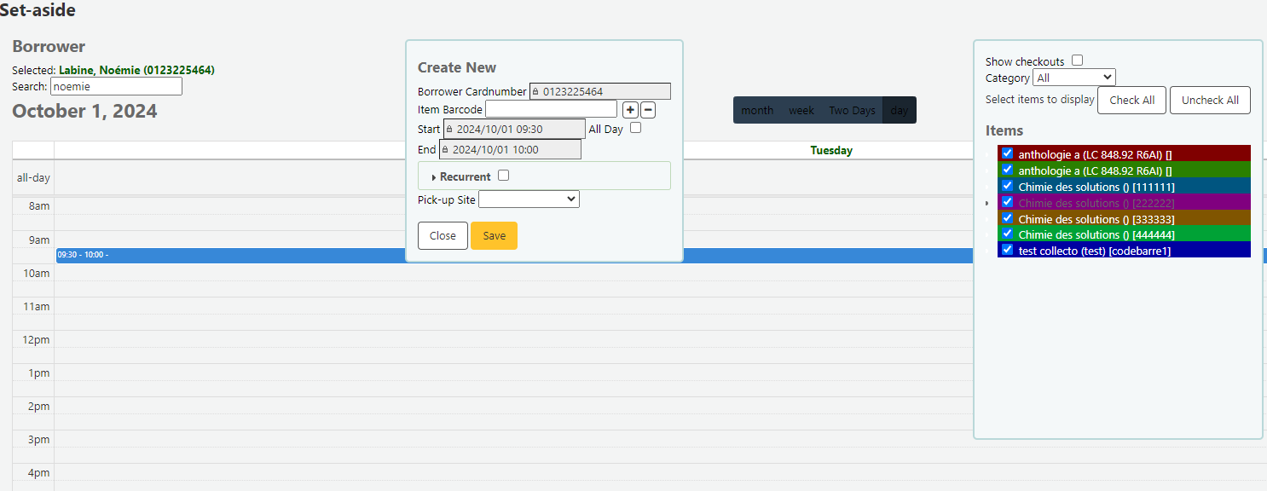Close the Create New dialog

(443, 236)
